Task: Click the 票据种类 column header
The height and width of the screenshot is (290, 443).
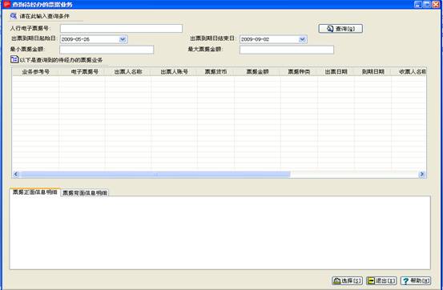Action: click(x=299, y=72)
